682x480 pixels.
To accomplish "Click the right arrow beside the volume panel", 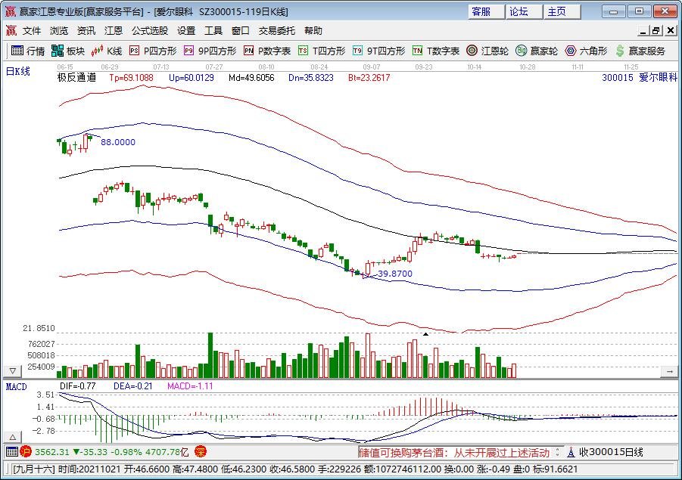I will (669, 371).
